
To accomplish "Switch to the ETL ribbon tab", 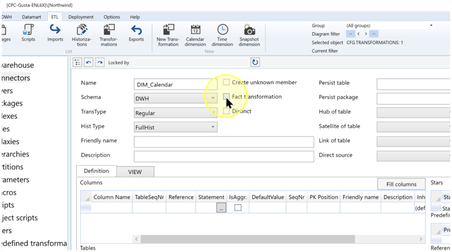I will [x=55, y=17].
